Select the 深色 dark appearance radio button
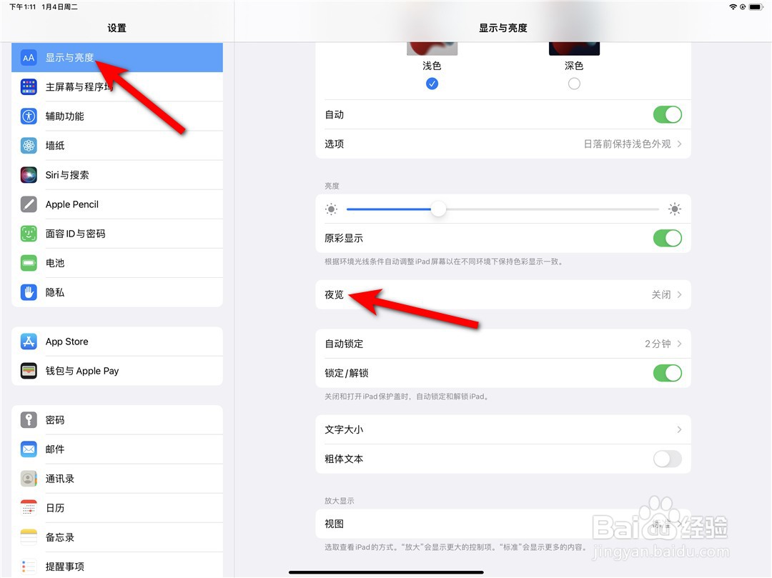 pos(574,84)
